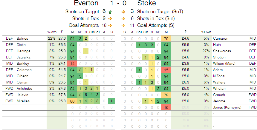Click the Shawcross player name
257x130 pixels.
tap(222, 51)
